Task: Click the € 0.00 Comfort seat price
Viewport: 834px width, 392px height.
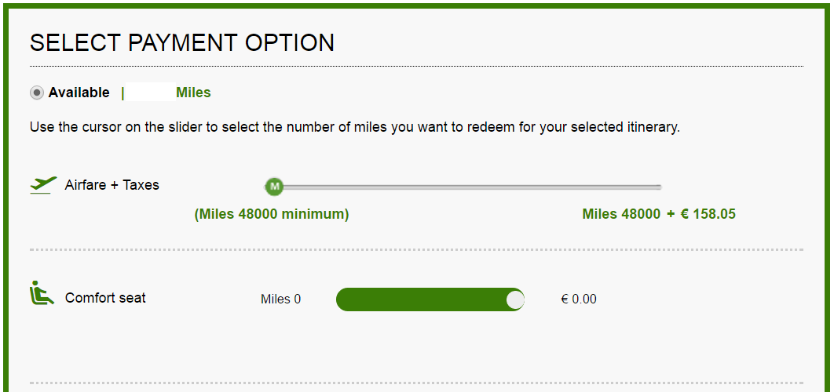Action: (579, 299)
